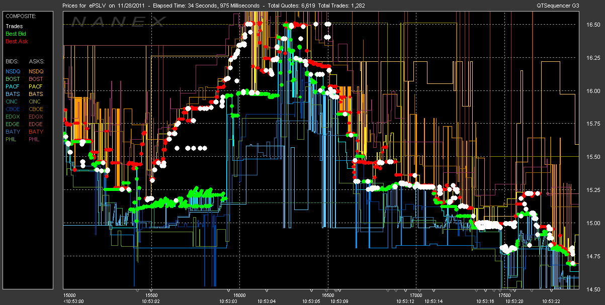Image resolution: width=605 pixels, height=305 pixels.
Task: Click BATS under the ASKS heading
Action: point(36,94)
